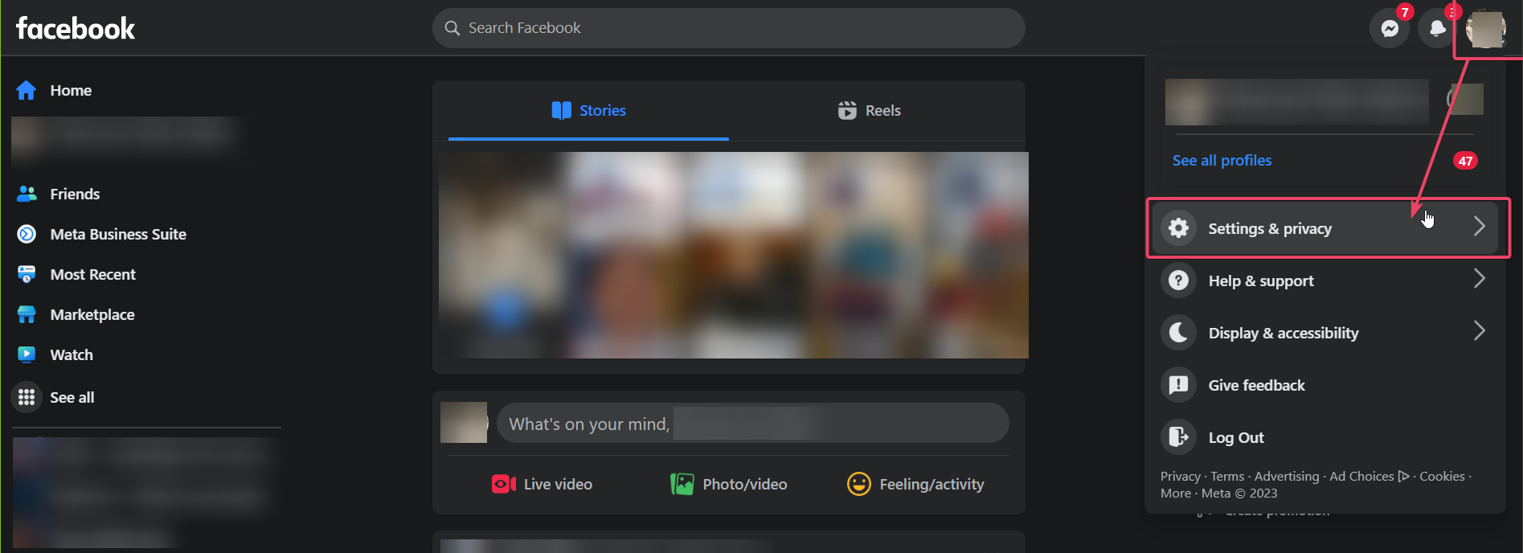Select the Stories tab
Image resolution: width=1523 pixels, height=553 pixels.
(588, 111)
